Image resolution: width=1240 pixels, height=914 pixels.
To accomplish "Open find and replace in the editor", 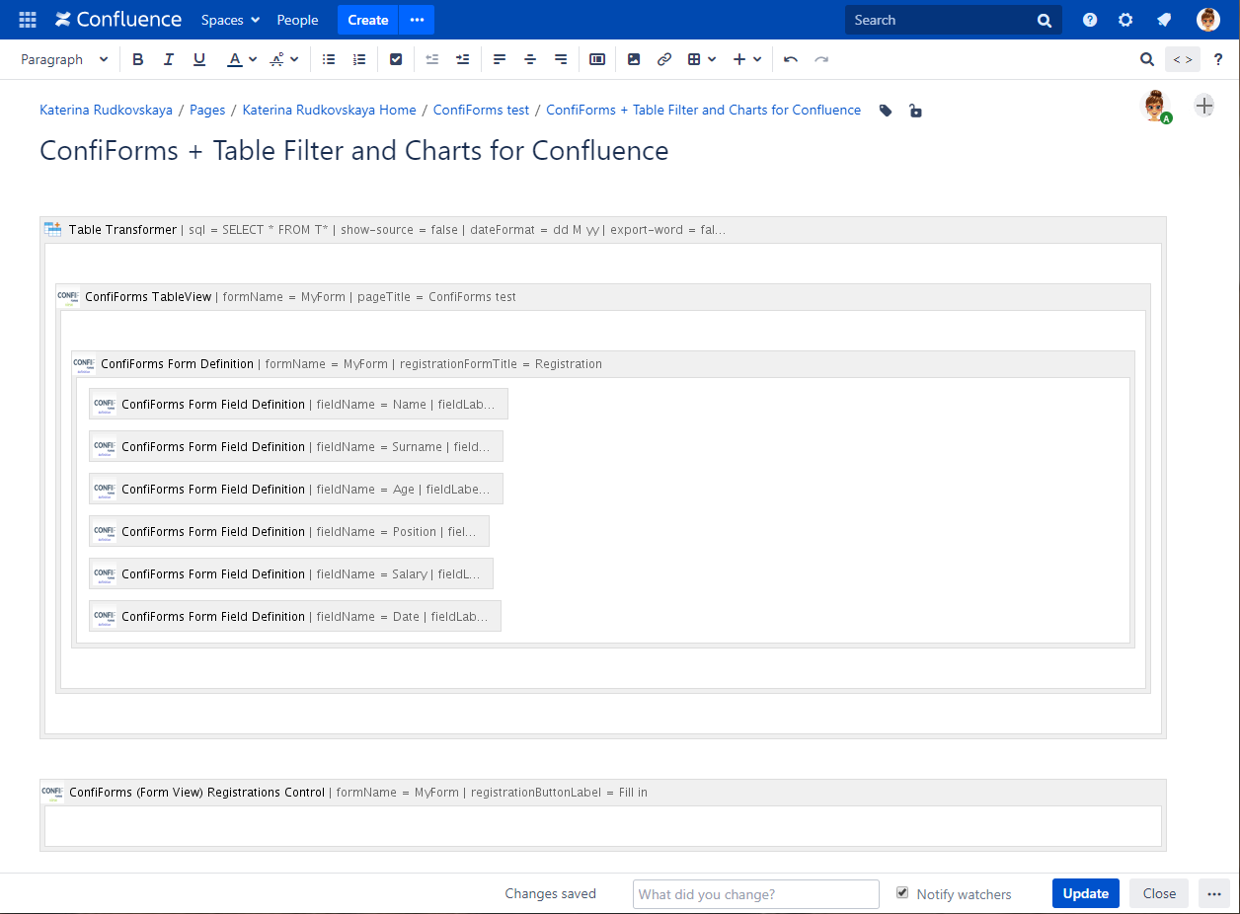I will click(1147, 59).
